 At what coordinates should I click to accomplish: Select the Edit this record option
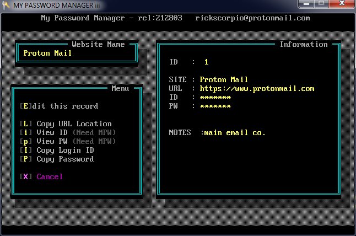58,106
